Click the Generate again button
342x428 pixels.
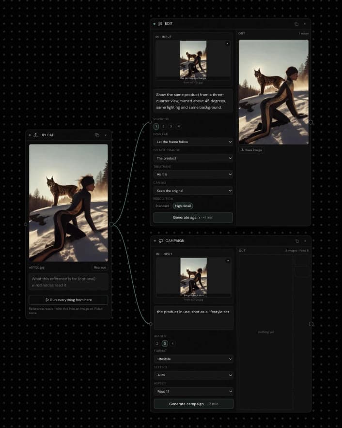[193, 218]
